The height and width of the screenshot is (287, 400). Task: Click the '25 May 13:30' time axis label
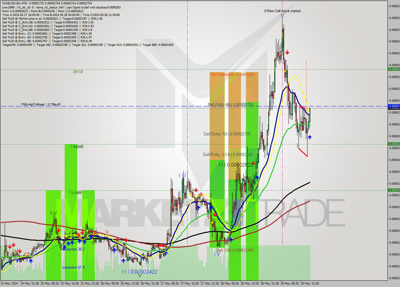(x=70, y=284)
